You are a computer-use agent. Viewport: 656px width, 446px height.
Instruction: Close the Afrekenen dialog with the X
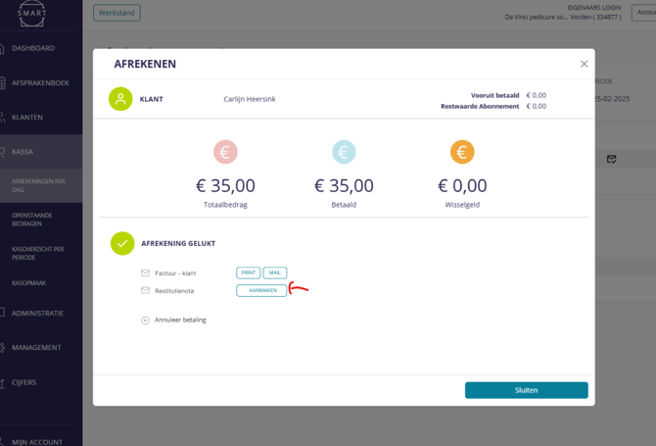[x=585, y=64]
